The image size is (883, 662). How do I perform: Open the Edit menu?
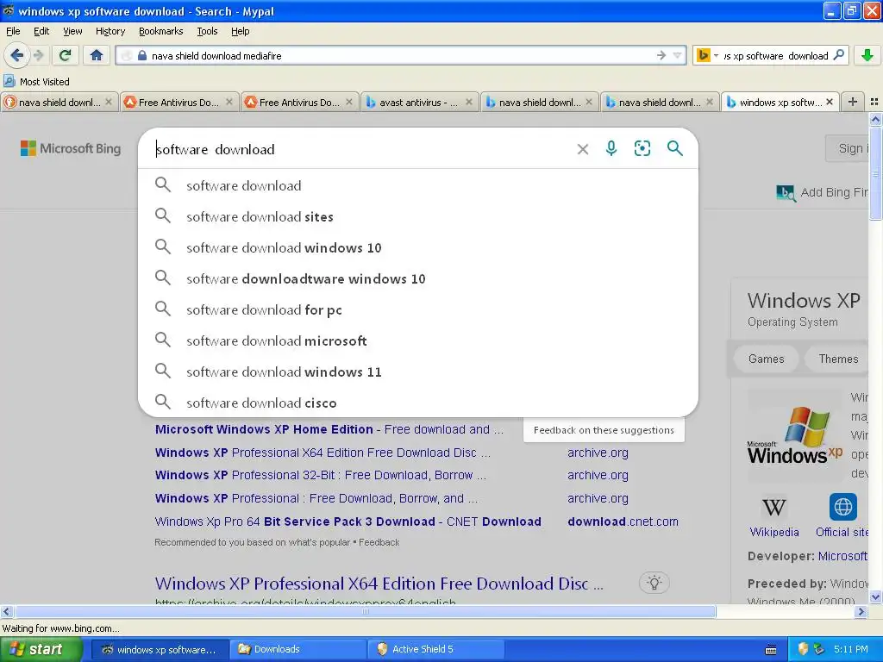(41, 31)
